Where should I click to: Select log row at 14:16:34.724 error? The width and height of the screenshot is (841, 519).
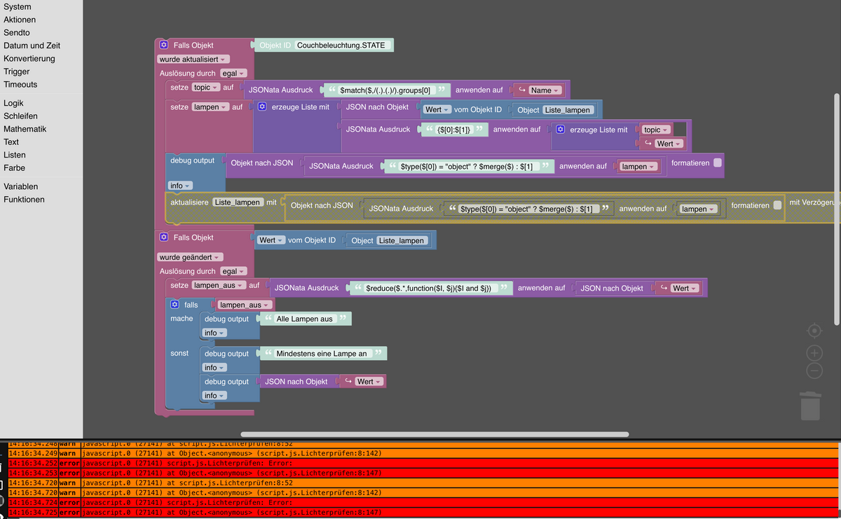[x=423, y=503]
